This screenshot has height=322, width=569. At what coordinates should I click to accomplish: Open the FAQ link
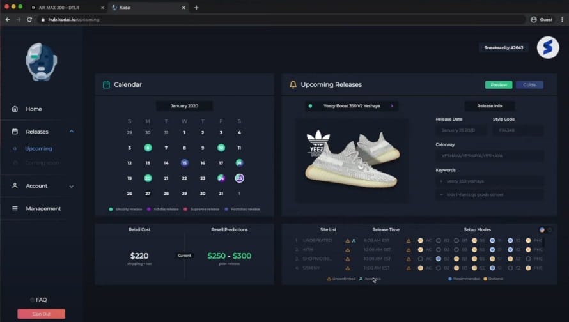42,300
